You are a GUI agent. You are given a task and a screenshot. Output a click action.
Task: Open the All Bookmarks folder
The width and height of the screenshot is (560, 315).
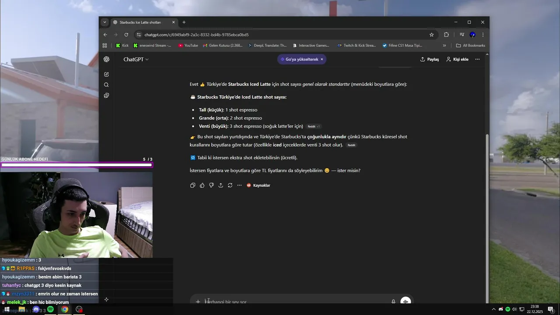pos(470,45)
